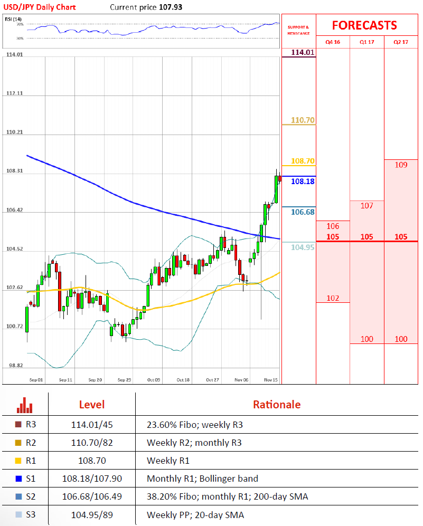Click the 'Level' table column header

92,405
